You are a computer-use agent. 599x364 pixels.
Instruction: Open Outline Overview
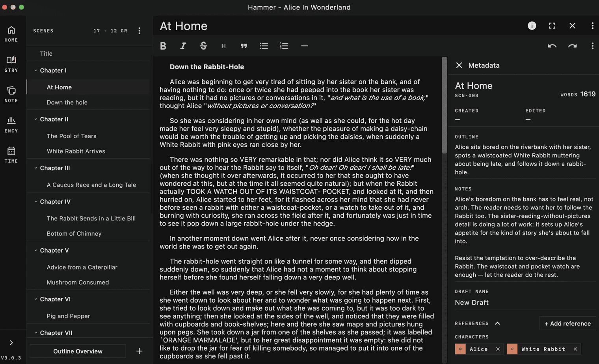pyautogui.click(x=78, y=351)
